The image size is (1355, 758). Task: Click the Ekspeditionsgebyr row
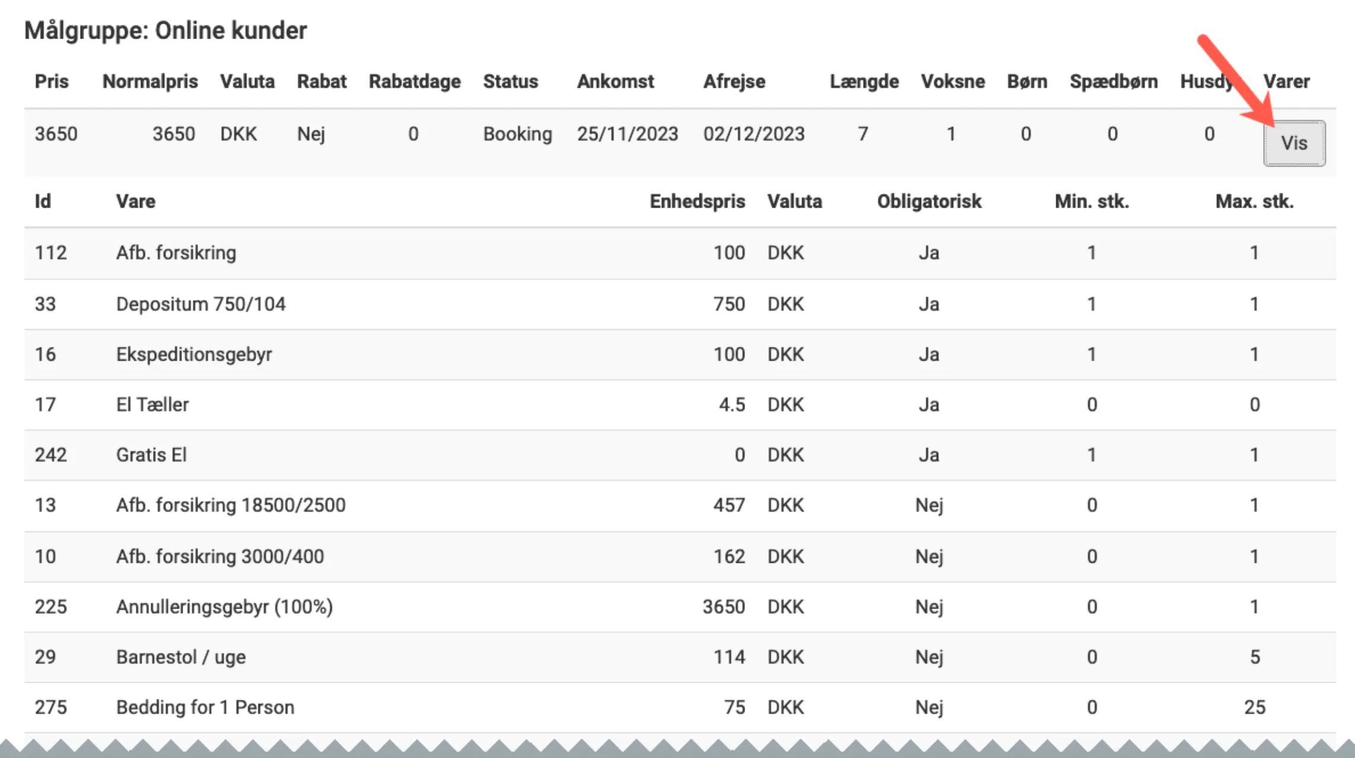194,355
